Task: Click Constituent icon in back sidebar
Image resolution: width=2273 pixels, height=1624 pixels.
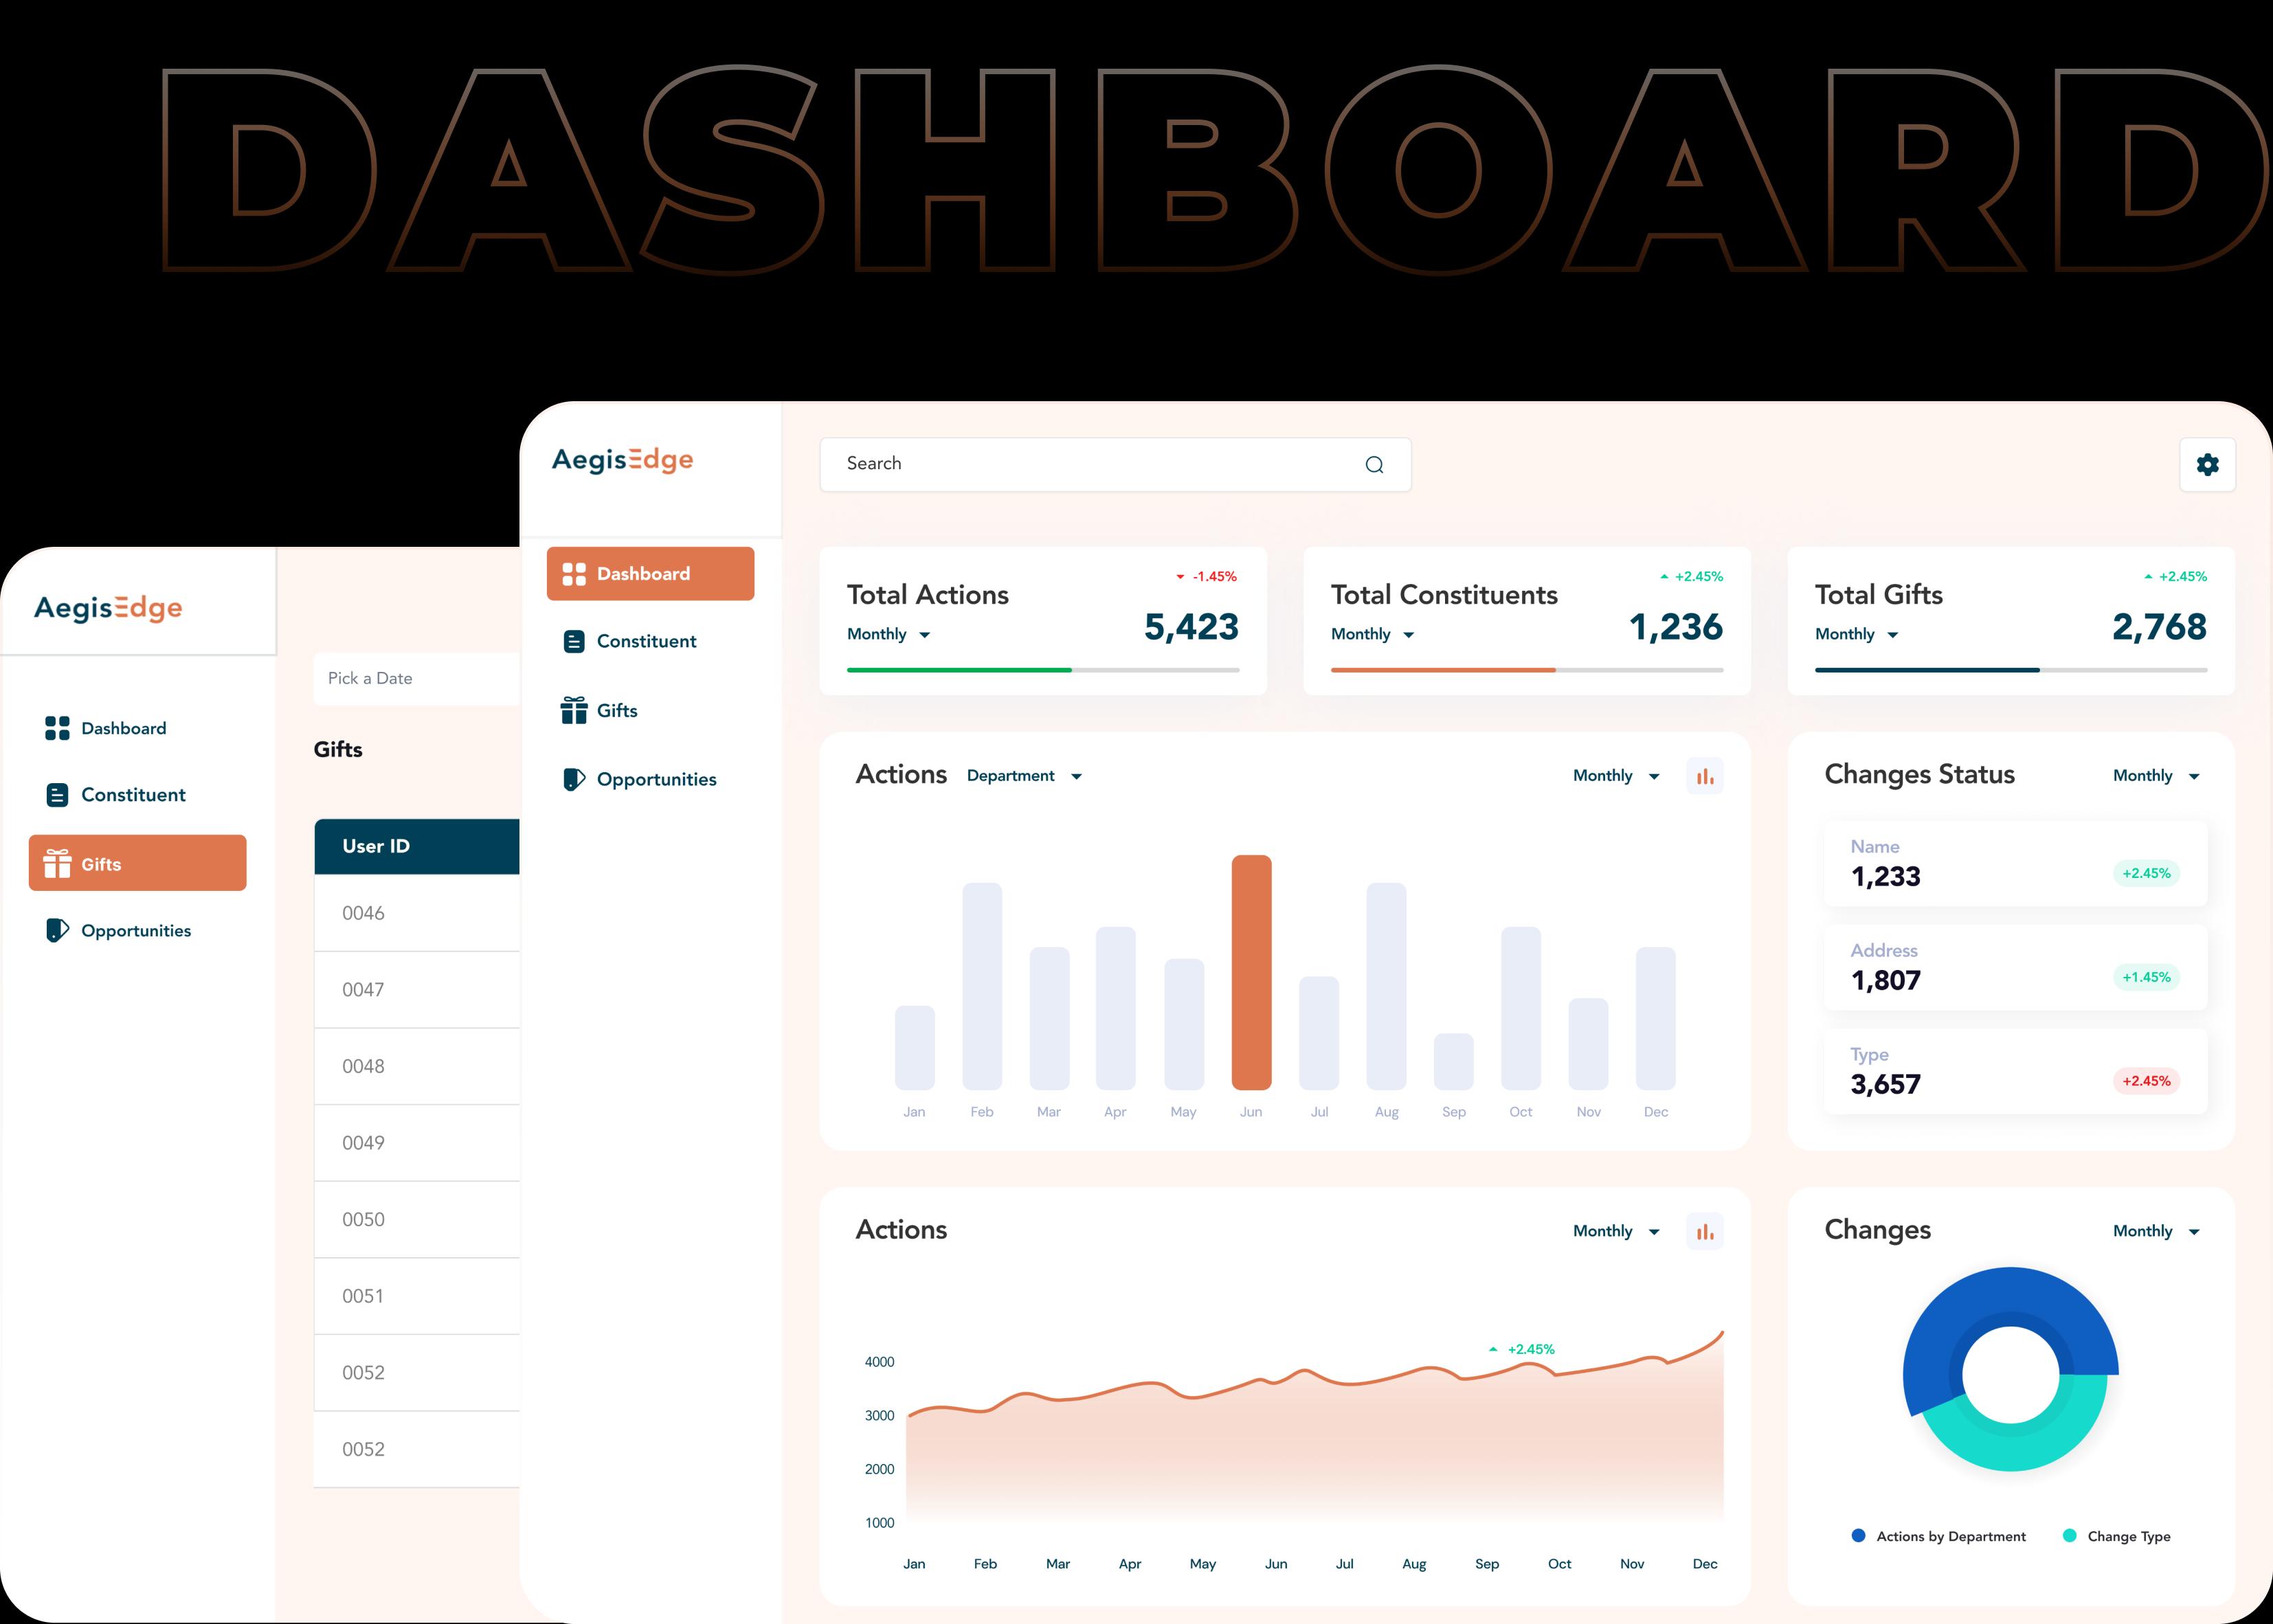Action: coord(57,795)
